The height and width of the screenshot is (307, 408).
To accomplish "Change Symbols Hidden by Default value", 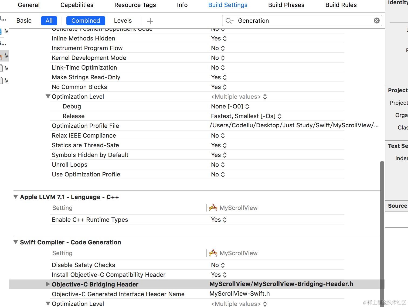I will tap(219, 155).
